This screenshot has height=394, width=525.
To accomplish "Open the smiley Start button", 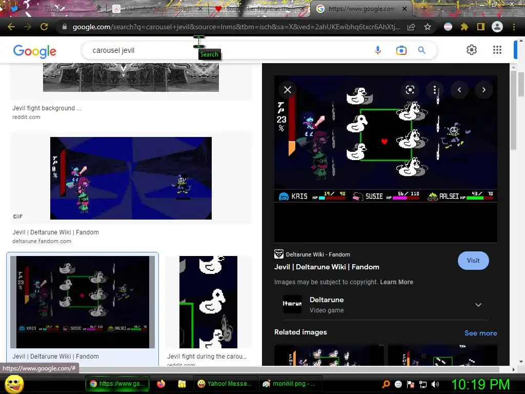I will (x=14, y=384).
